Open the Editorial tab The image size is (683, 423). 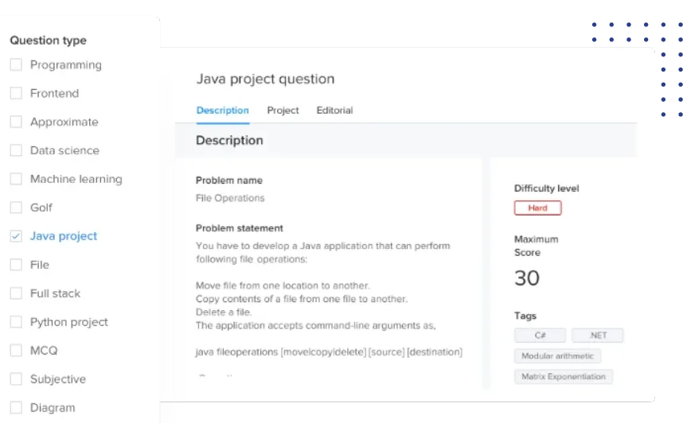coord(334,110)
